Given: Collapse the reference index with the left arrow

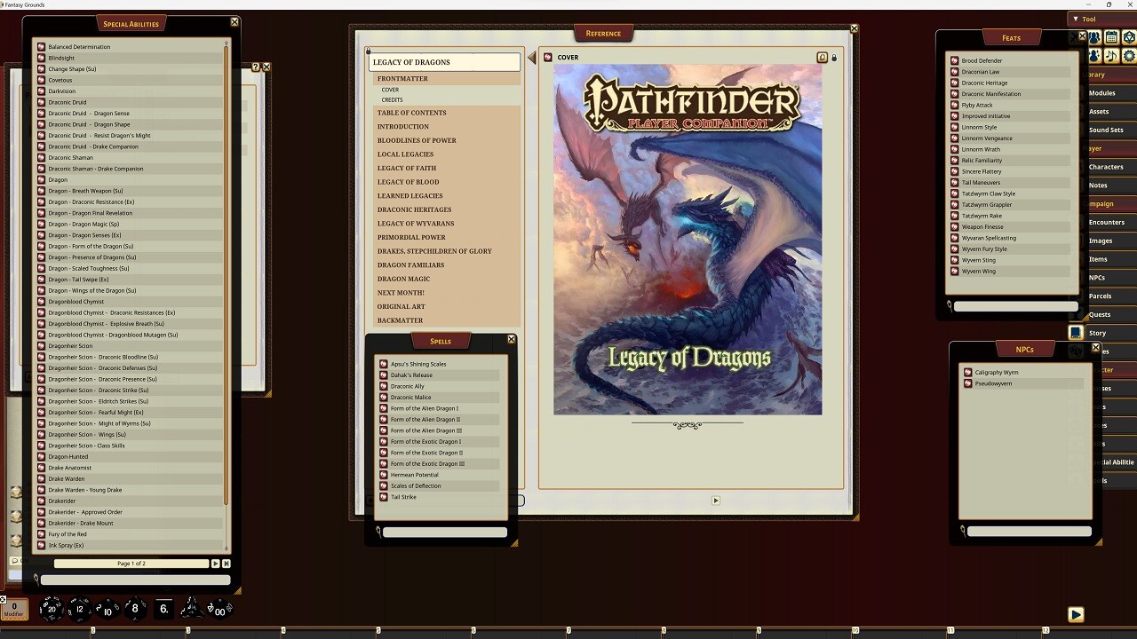Looking at the screenshot, I should tap(530, 57).
